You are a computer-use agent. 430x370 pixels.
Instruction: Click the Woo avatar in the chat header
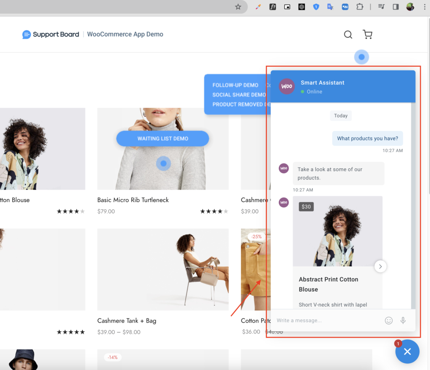pyautogui.click(x=287, y=86)
